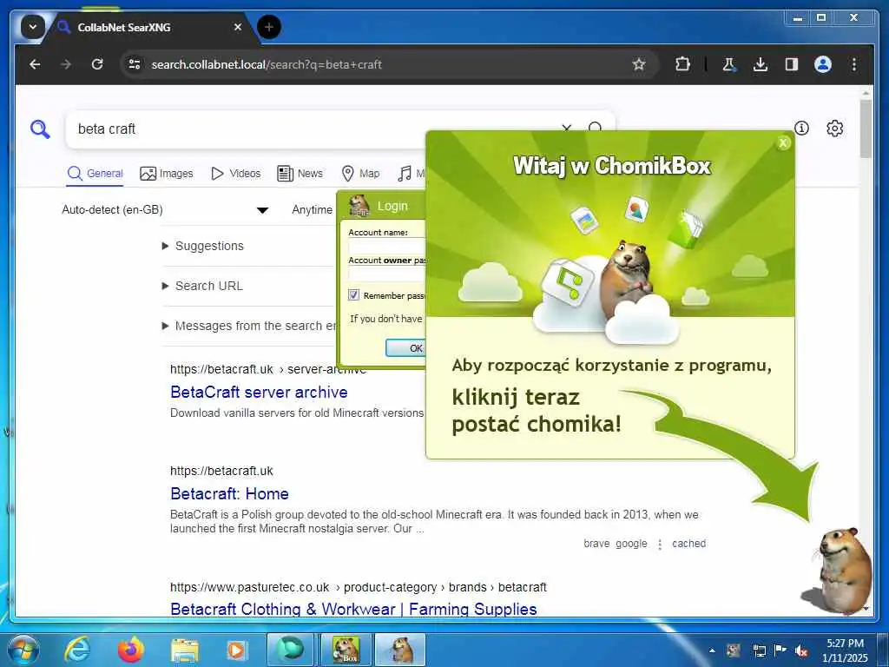
Task: Switch to the Music tab
Action: coord(411,174)
